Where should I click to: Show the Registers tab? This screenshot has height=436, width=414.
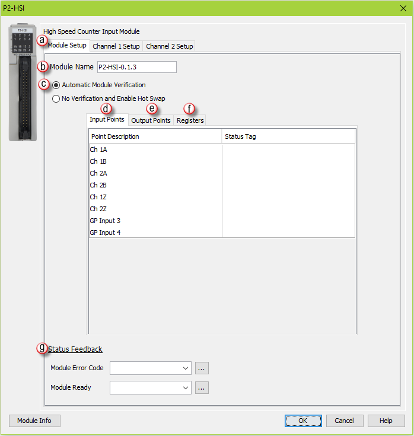pyautogui.click(x=190, y=120)
